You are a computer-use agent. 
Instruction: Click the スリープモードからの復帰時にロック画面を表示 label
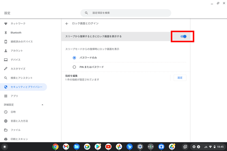[x=92, y=49]
